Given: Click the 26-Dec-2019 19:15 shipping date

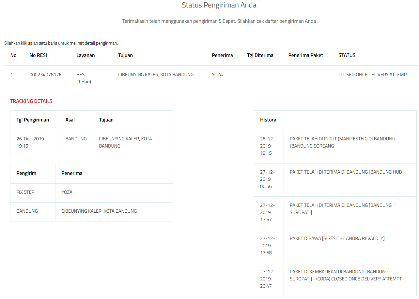Looking at the screenshot, I should coord(30,142).
